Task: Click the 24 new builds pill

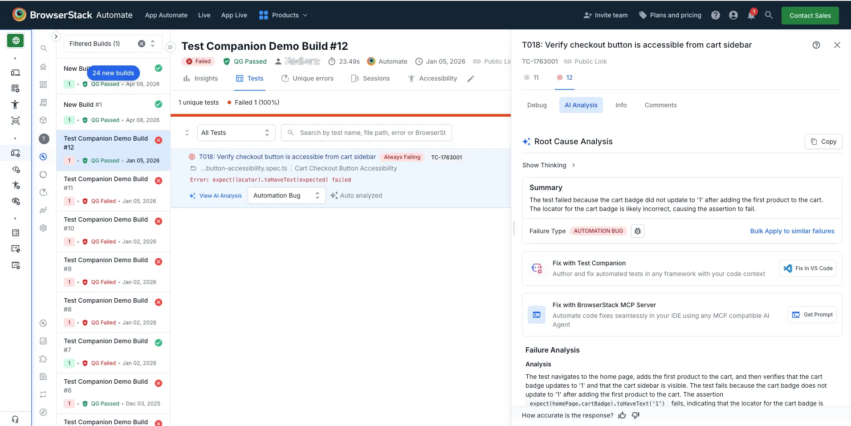Action: click(x=113, y=73)
